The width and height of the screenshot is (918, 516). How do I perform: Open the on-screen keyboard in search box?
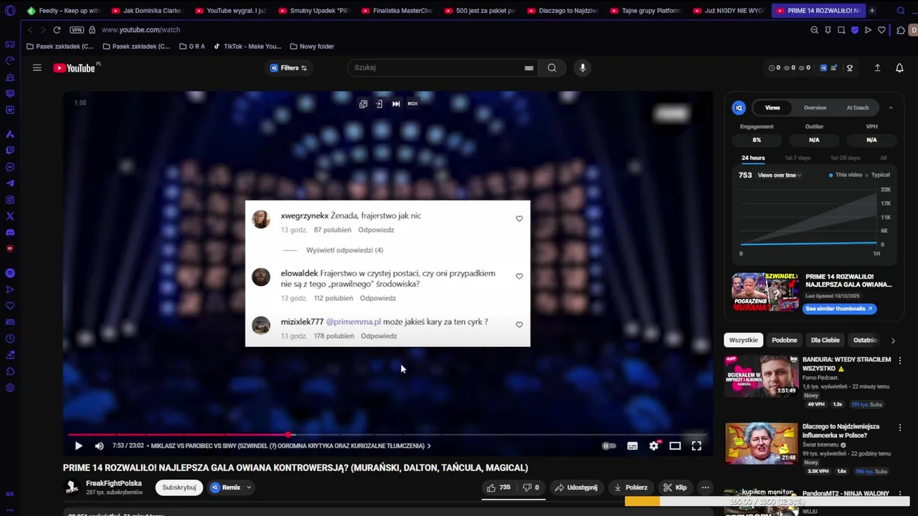point(529,68)
